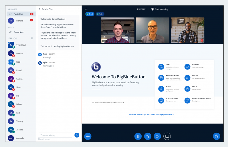Click the Public Chat speech bubble icon
This screenshot has height=147, width=228.
(10, 14)
